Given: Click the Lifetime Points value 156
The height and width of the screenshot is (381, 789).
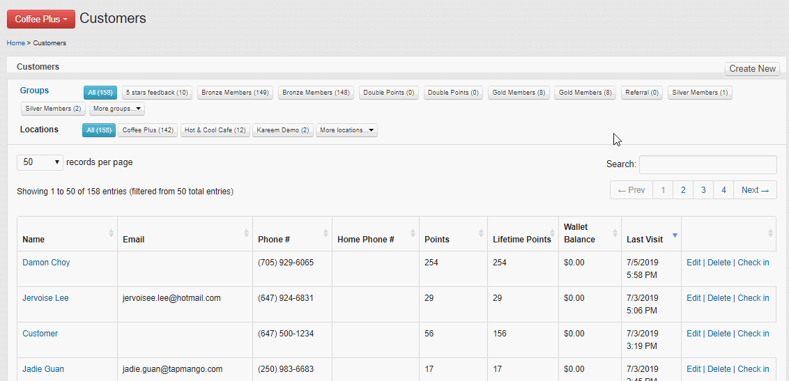Looking at the screenshot, I should click(500, 334).
